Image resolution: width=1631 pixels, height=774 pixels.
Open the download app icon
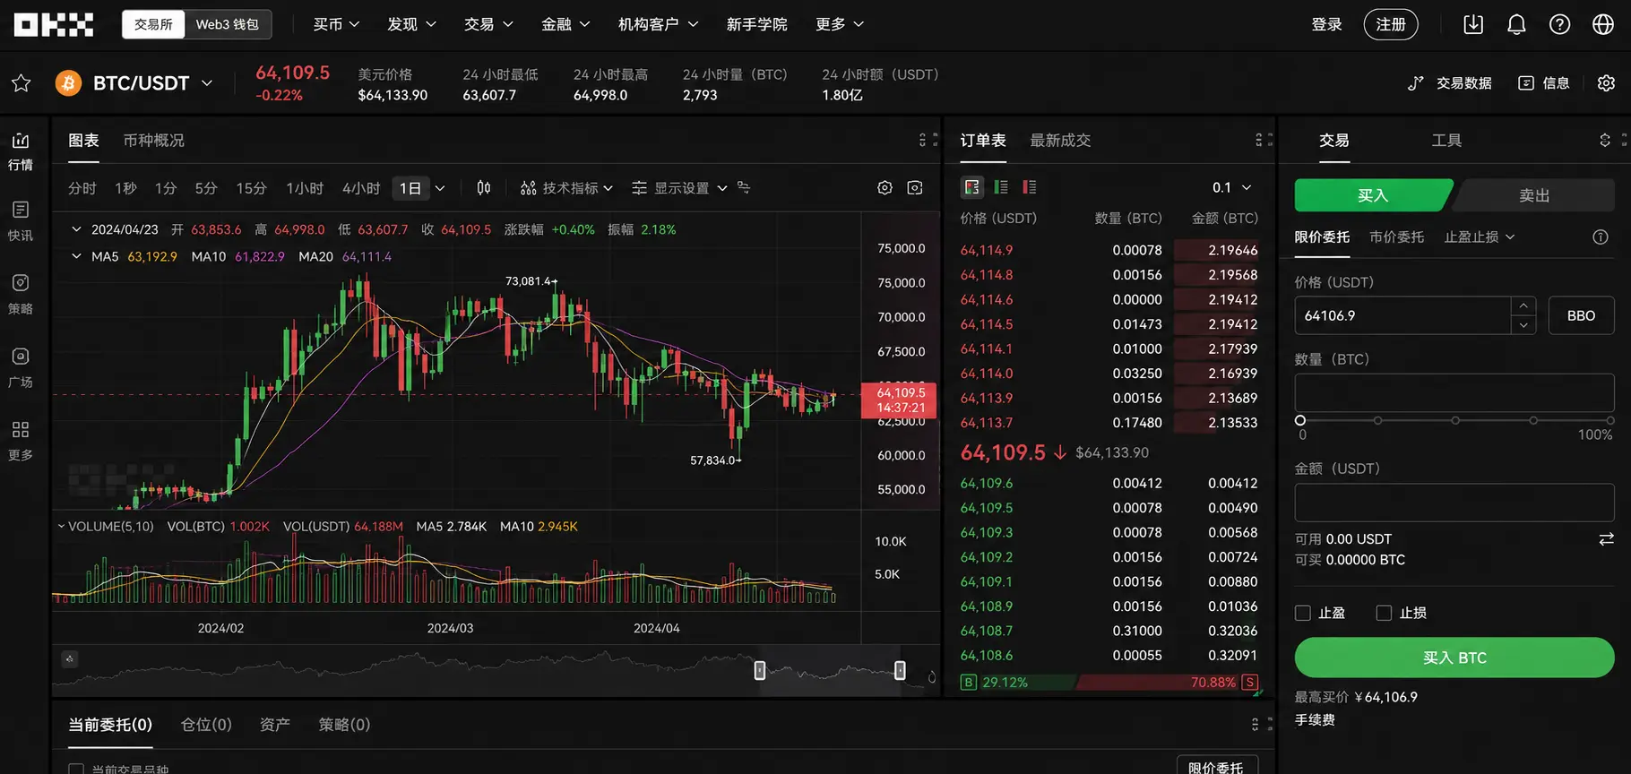[1473, 24]
